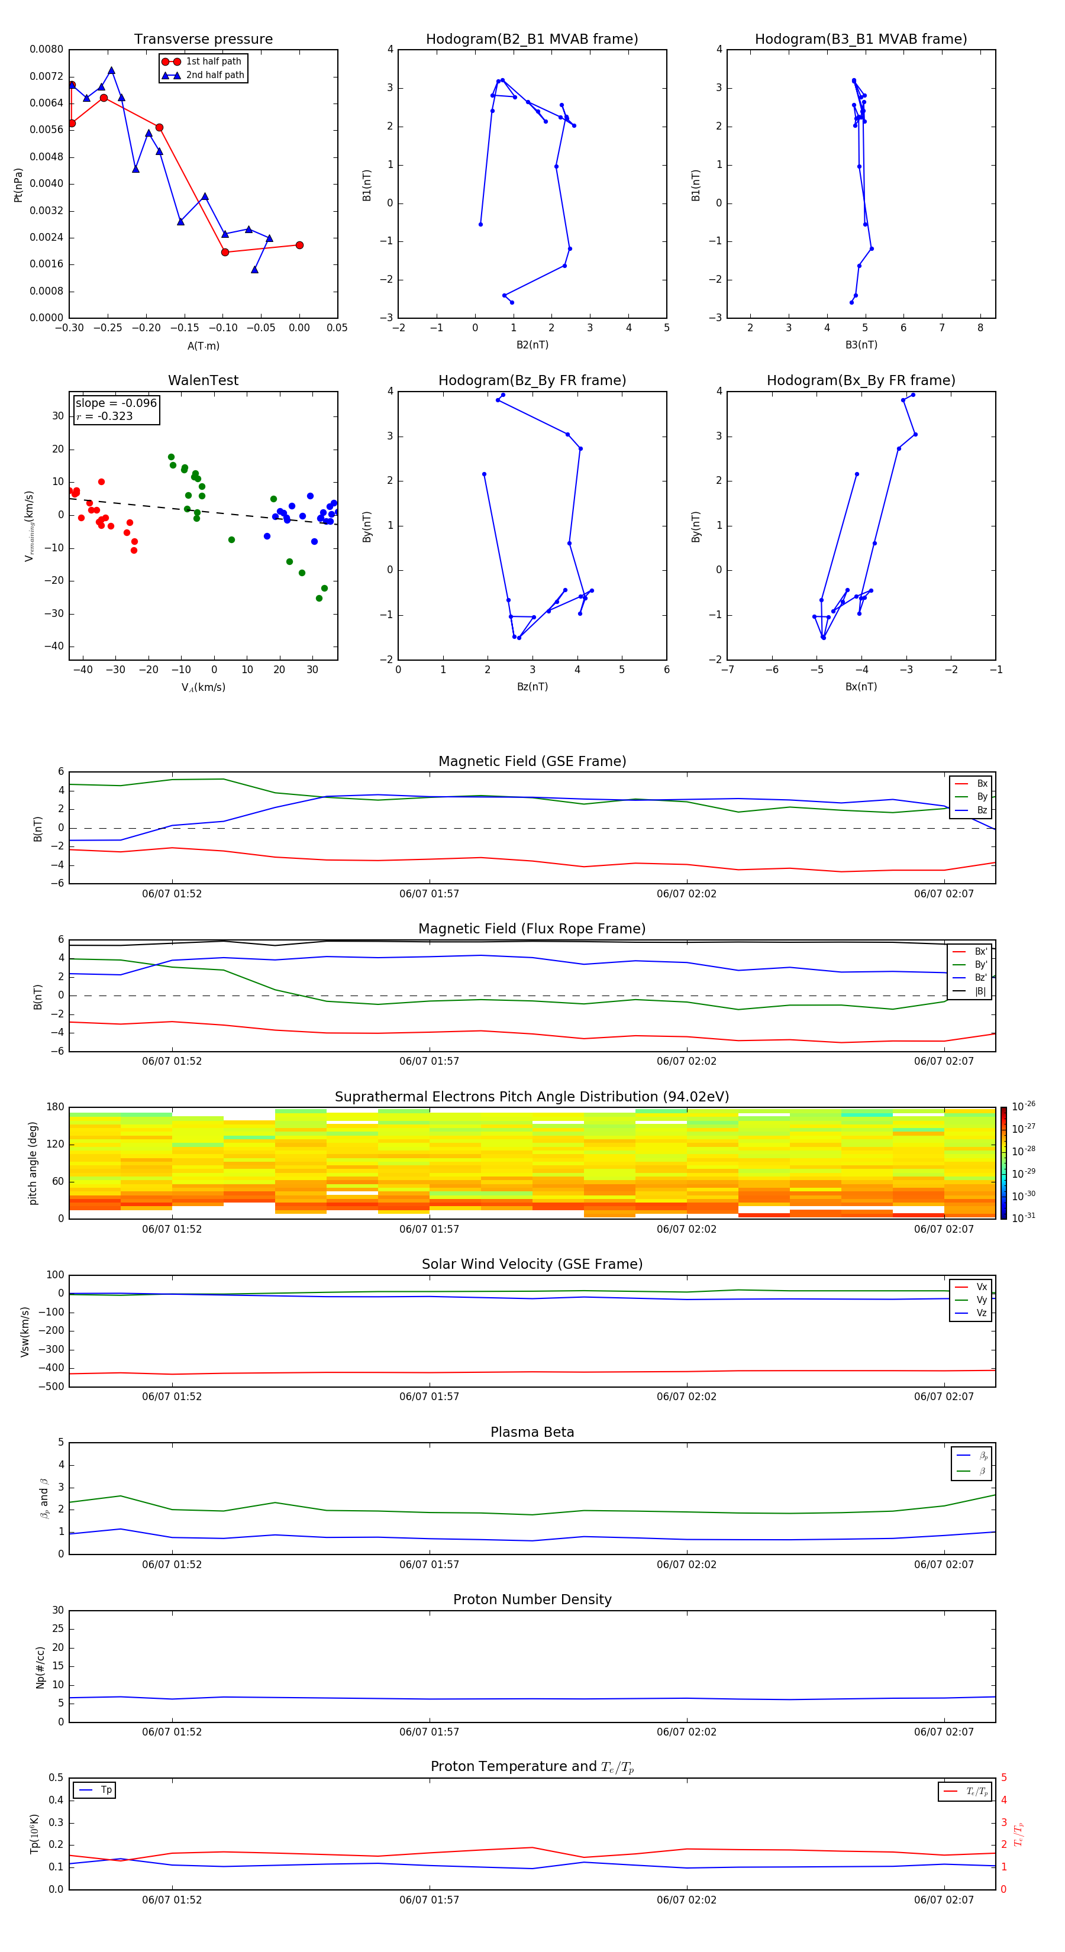Screen dimensions: 1065x1952
Task: Click the 'Hodogram(Bx_By FR frame)' title
Action: coord(861,380)
